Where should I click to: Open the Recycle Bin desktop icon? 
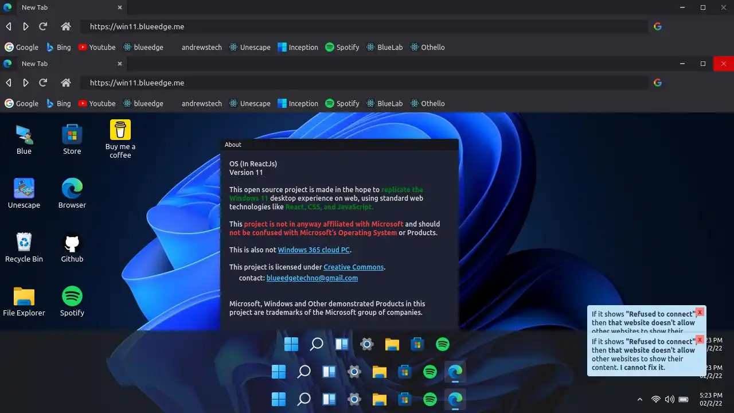[24, 247]
